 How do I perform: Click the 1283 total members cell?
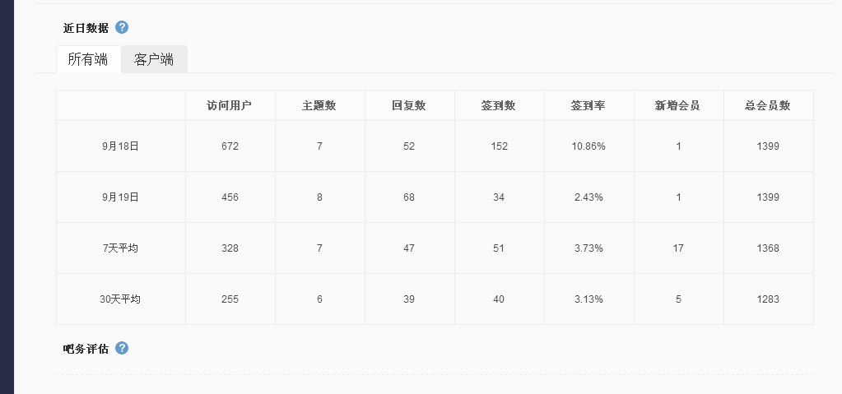click(x=768, y=299)
